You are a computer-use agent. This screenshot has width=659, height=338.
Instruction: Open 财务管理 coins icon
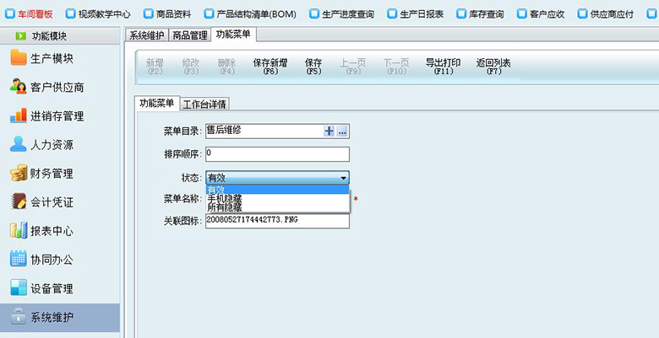(x=18, y=174)
